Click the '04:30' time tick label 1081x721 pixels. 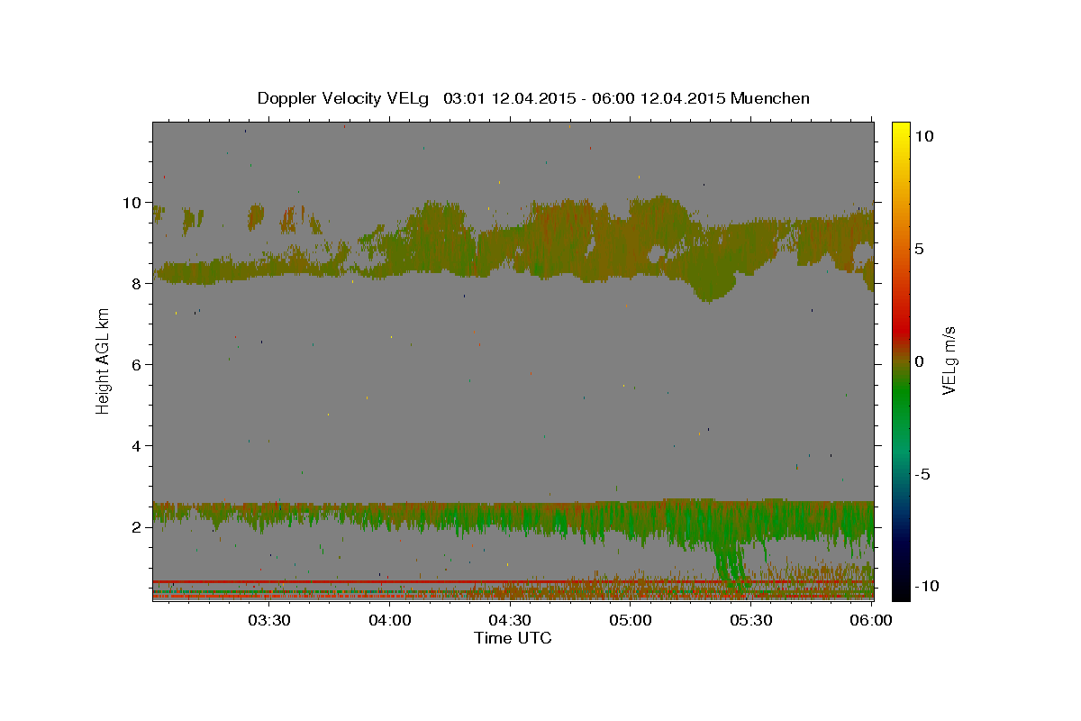(510, 620)
